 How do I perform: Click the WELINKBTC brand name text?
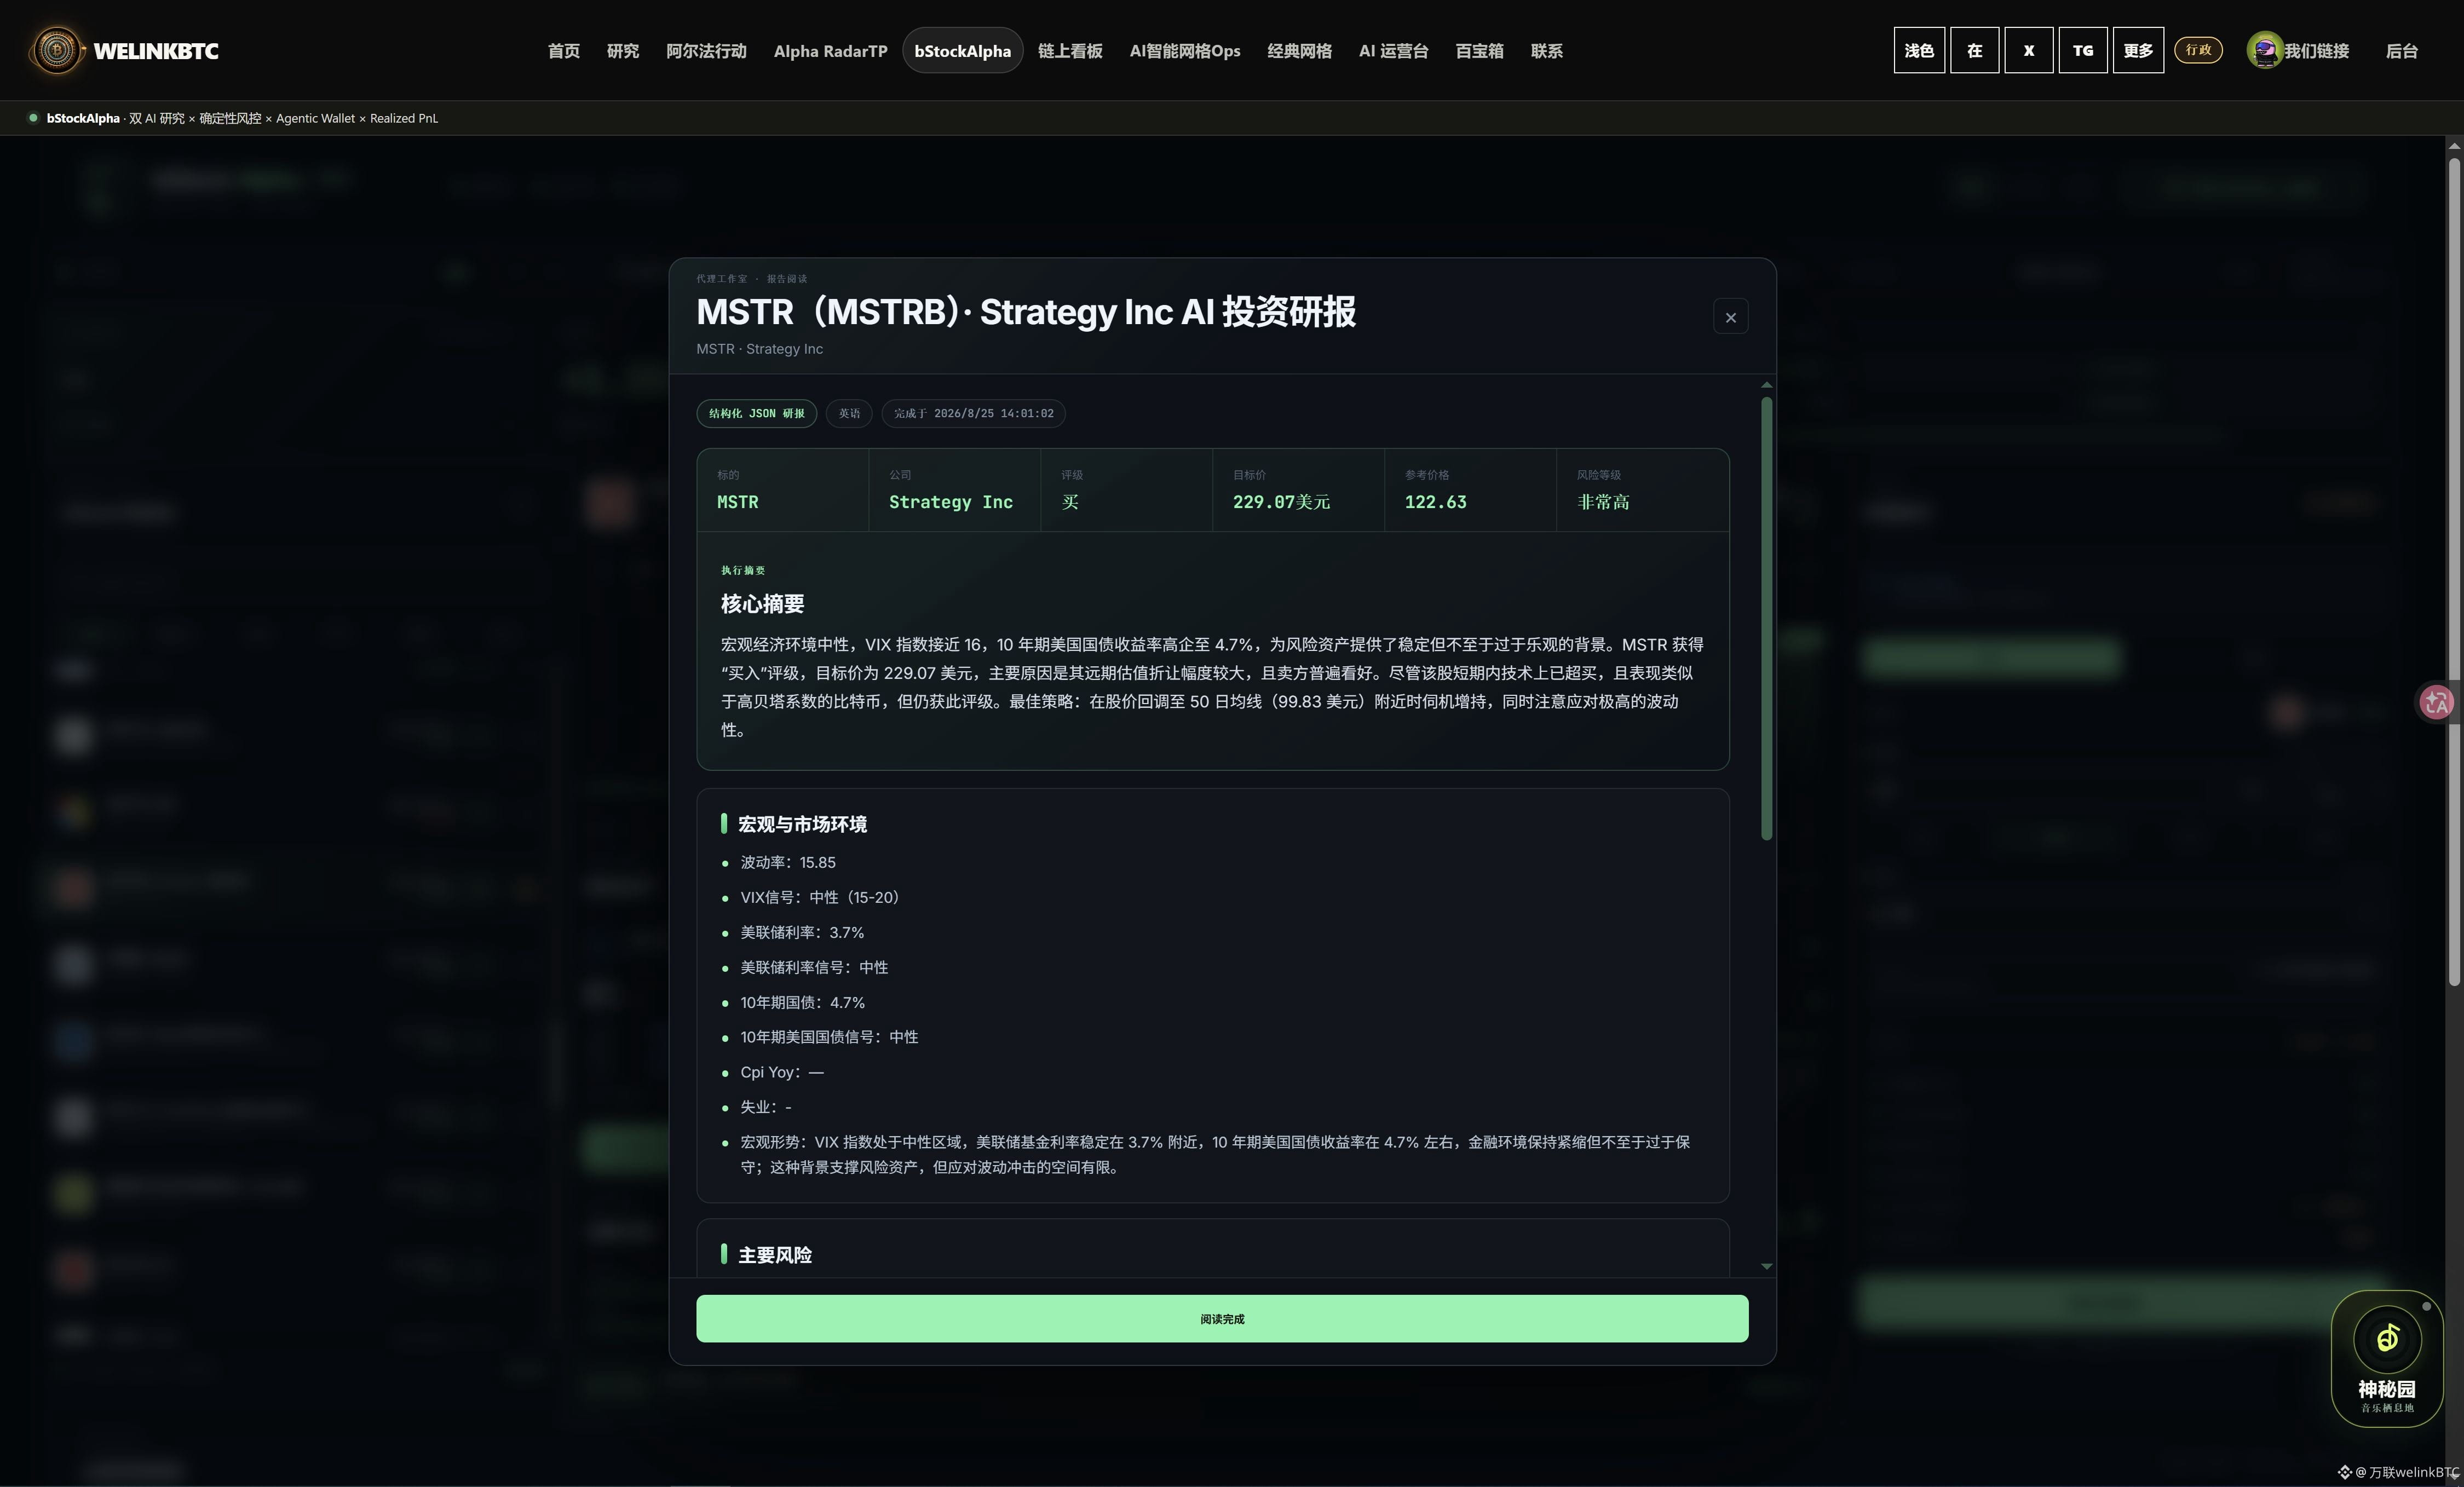156,51
